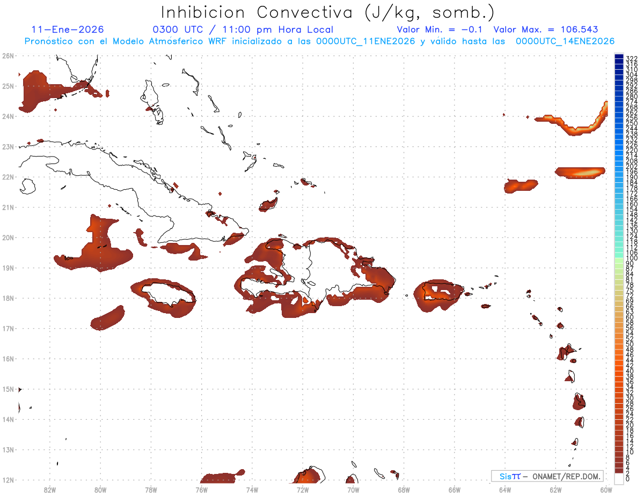Click the 68W longitude label
The width and height of the screenshot is (644, 497).
tap(404, 489)
